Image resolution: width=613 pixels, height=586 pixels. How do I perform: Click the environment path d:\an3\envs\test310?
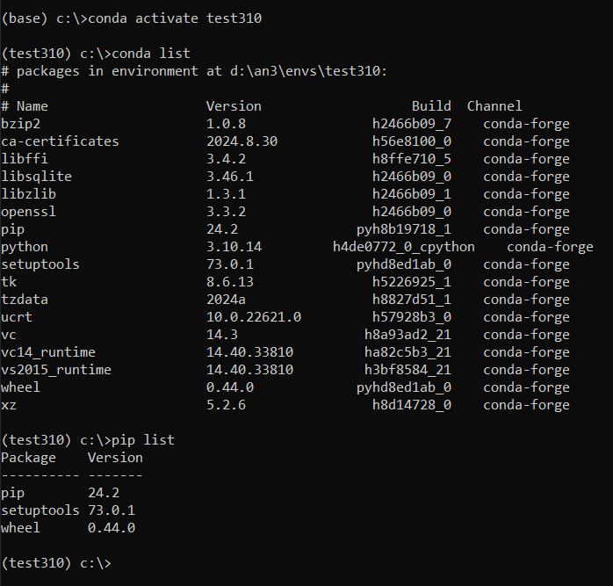tap(305, 71)
